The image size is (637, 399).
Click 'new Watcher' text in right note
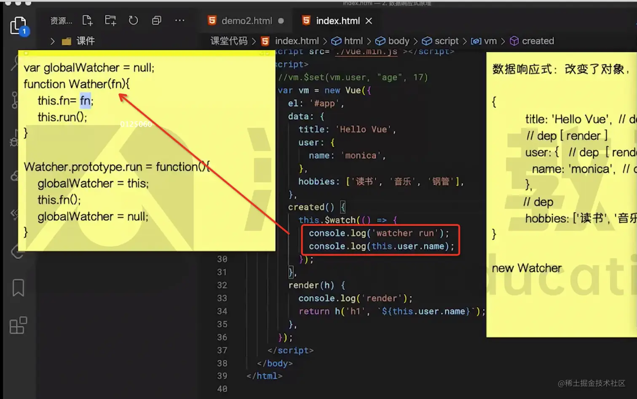click(527, 268)
